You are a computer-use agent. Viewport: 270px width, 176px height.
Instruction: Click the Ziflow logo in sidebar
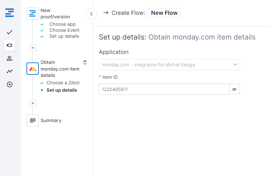[x=10, y=13]
